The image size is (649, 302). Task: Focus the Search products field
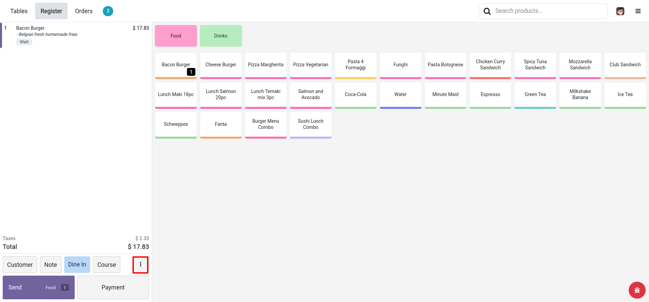click(x=543, y=11)
